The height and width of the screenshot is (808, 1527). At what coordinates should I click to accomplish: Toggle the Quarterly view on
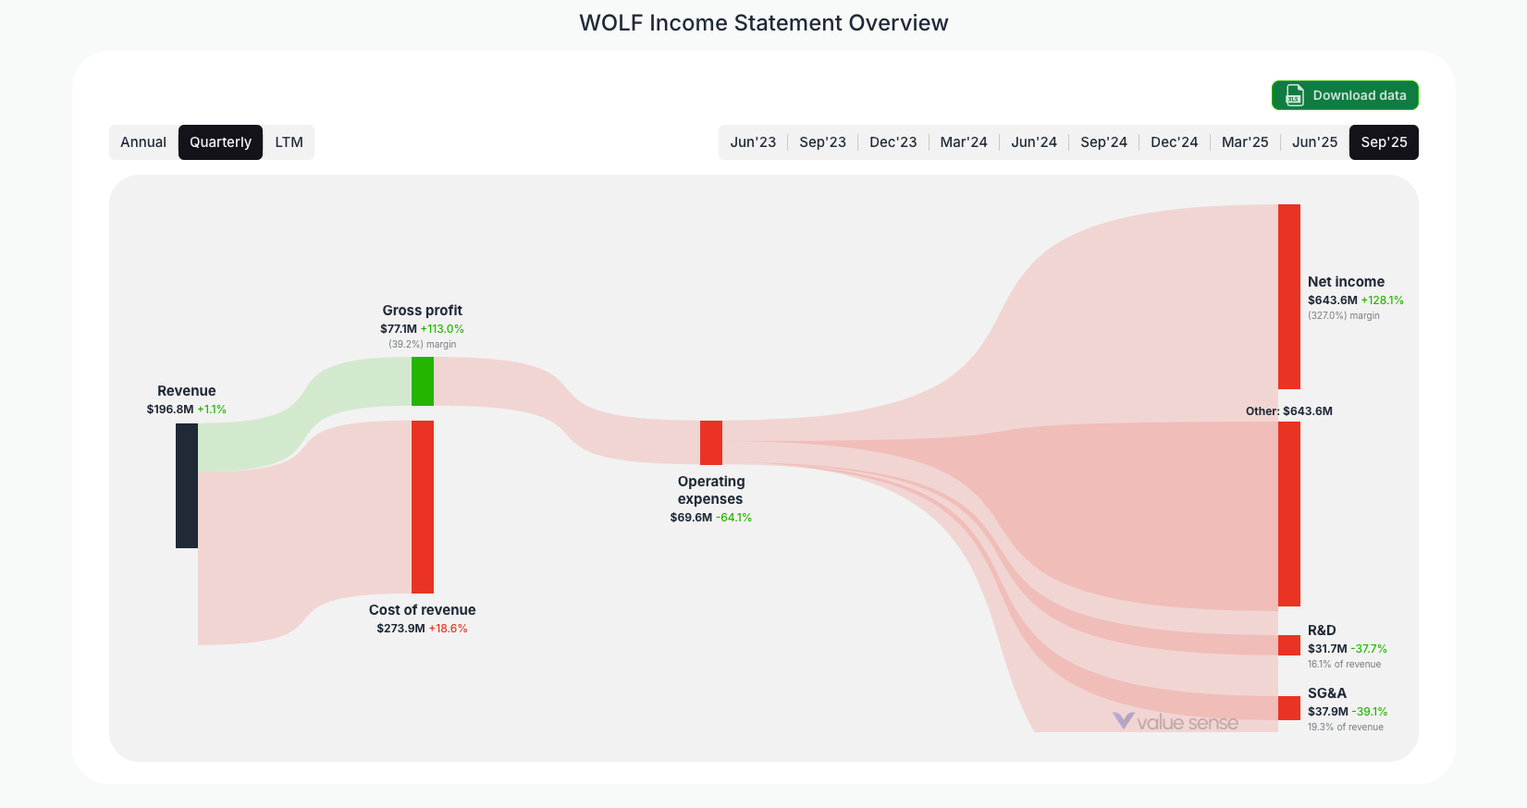click(220, 141)
